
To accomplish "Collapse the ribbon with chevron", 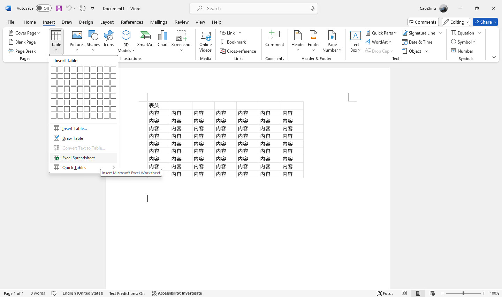I will (x=494, y=57).
